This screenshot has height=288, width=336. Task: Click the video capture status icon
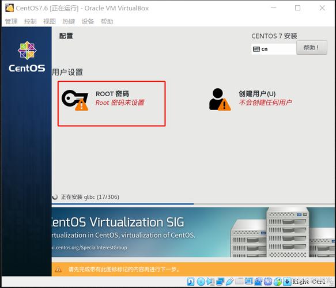258,281
